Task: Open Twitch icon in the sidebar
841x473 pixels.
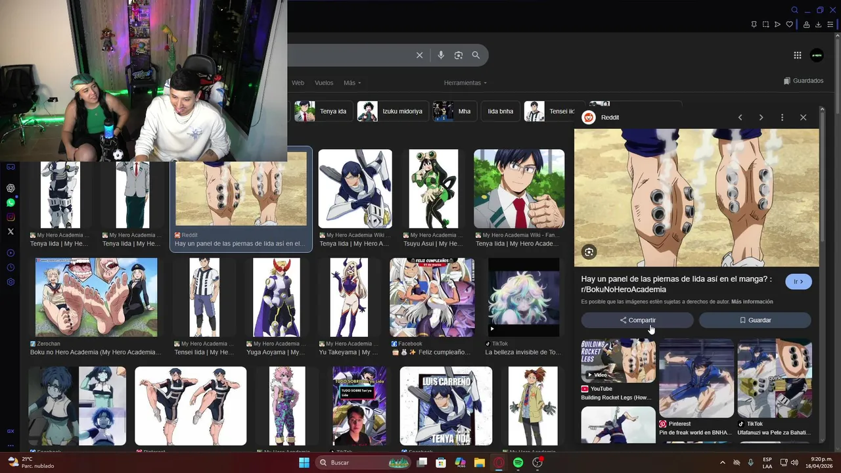Action: [11, 167]
